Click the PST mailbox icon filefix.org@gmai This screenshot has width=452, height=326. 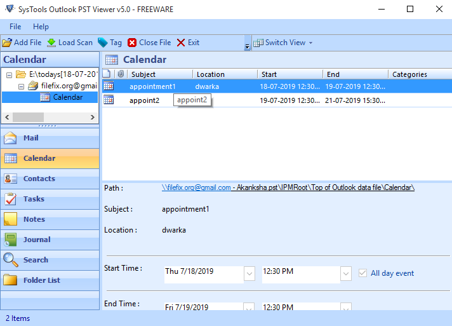click(33, 86)
